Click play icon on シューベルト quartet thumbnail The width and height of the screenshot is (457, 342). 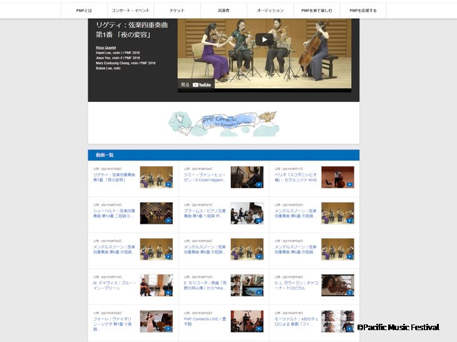tap(168, 220)
